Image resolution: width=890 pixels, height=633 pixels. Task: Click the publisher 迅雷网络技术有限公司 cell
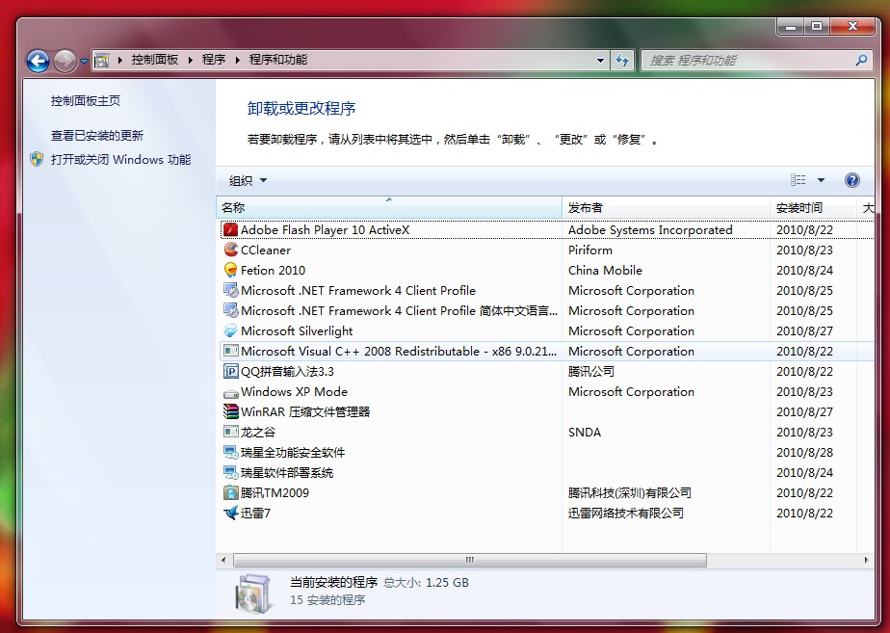pyautogui.click(x=626, y=514)
